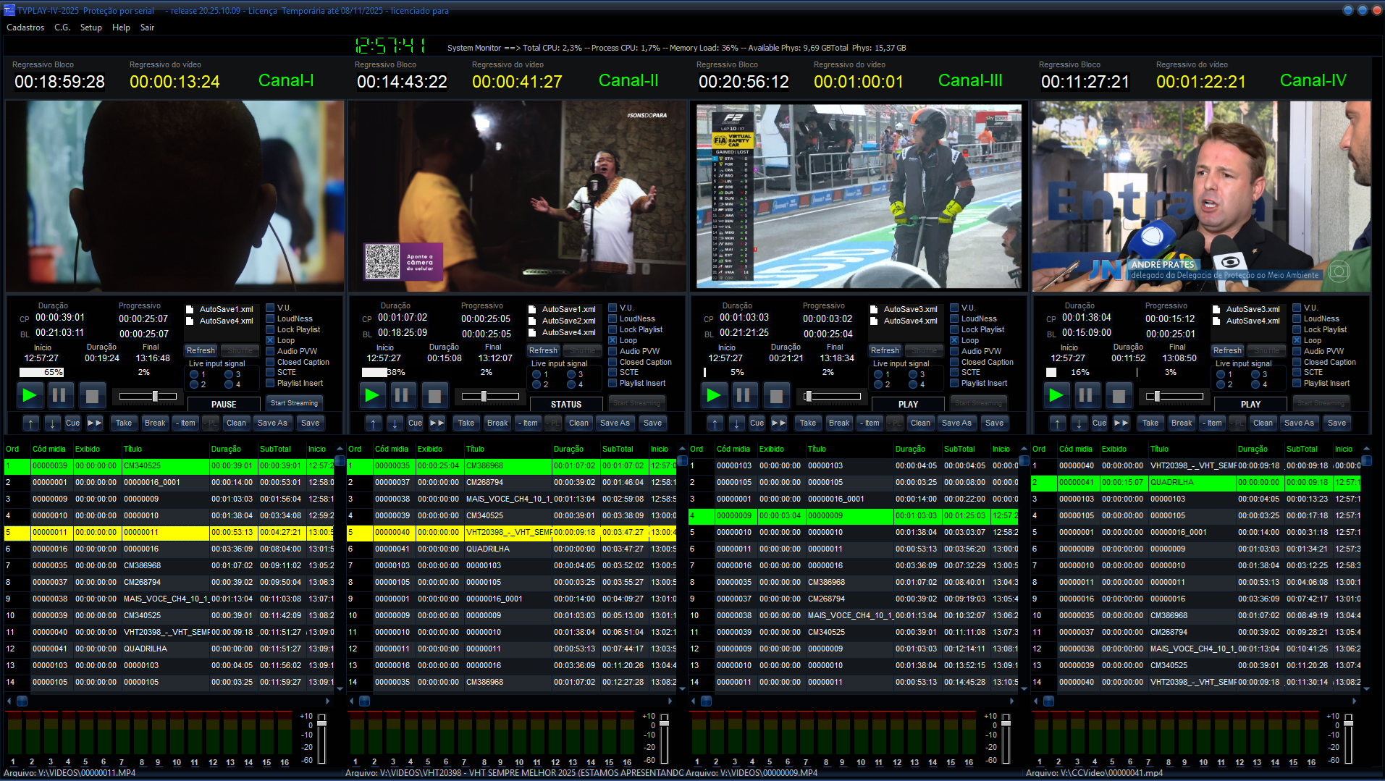Stop playback in Canal-III
The height and width of the screenshot is (781, 1385).
tap(776, 395)
